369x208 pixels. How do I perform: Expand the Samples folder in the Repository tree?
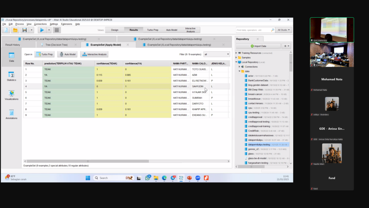(x=236, y=57)
